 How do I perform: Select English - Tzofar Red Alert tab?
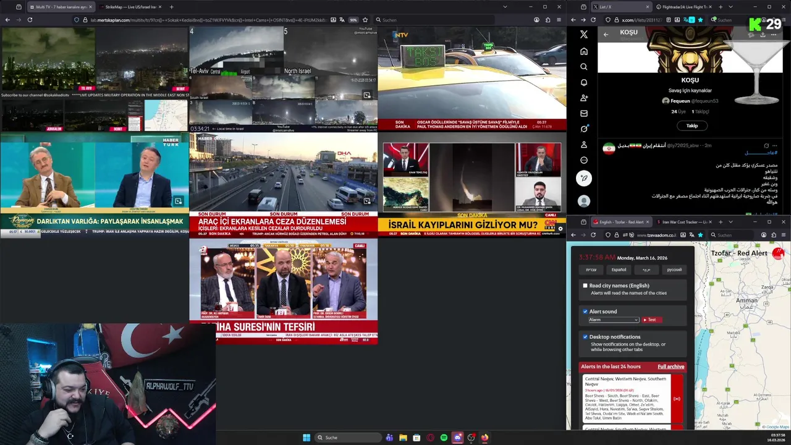coord(621,222)
